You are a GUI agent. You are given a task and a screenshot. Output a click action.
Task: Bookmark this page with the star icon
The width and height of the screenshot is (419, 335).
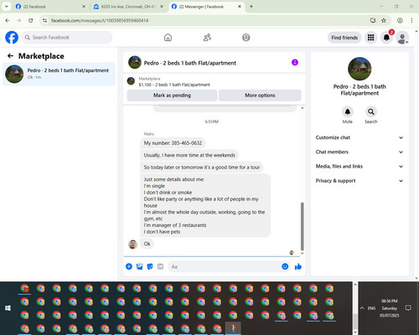point(384,20)
